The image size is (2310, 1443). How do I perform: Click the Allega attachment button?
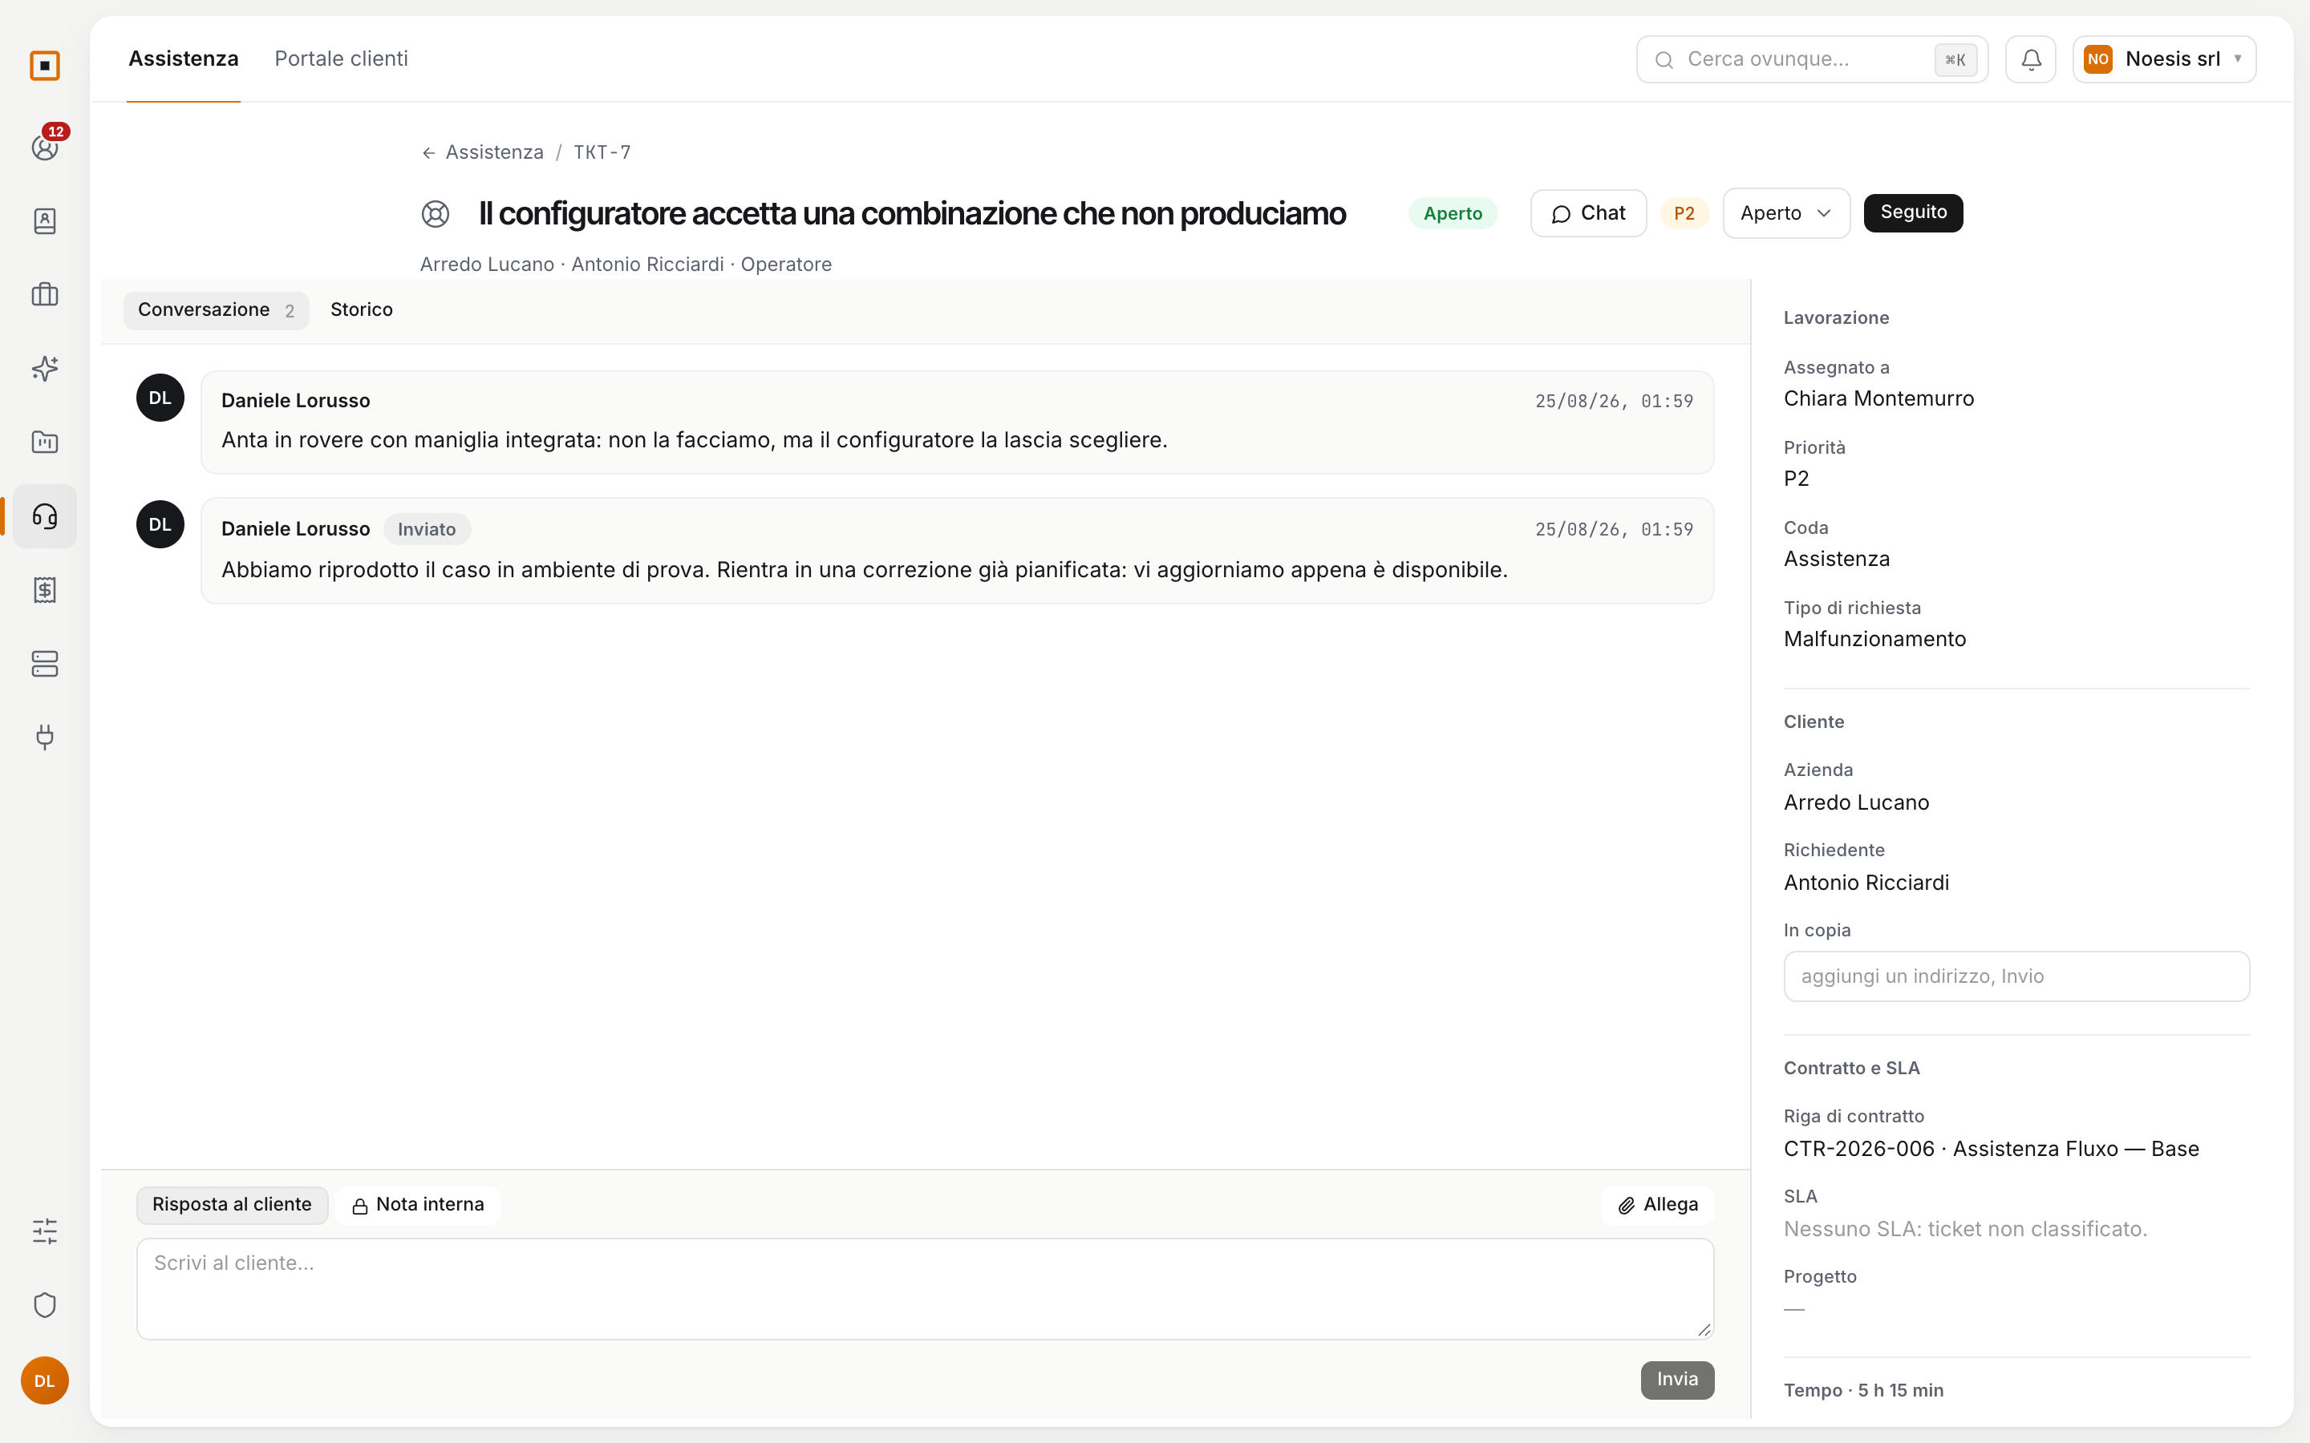tap(1657, 1204)
